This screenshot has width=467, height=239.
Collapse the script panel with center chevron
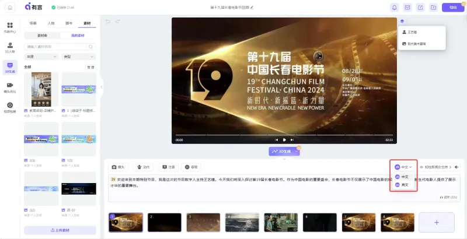click(284, 159)
